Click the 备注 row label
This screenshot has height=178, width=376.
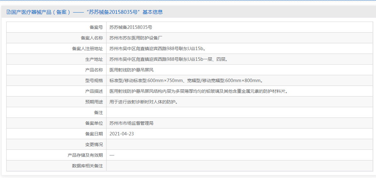(98, 113)
